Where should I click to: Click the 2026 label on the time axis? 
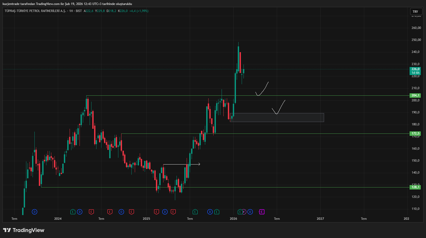pos(233,219)
